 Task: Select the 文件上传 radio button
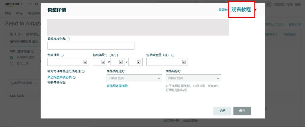(12, 63)
